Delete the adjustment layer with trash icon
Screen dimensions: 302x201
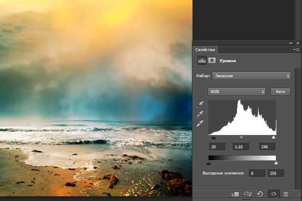[286, 194]
